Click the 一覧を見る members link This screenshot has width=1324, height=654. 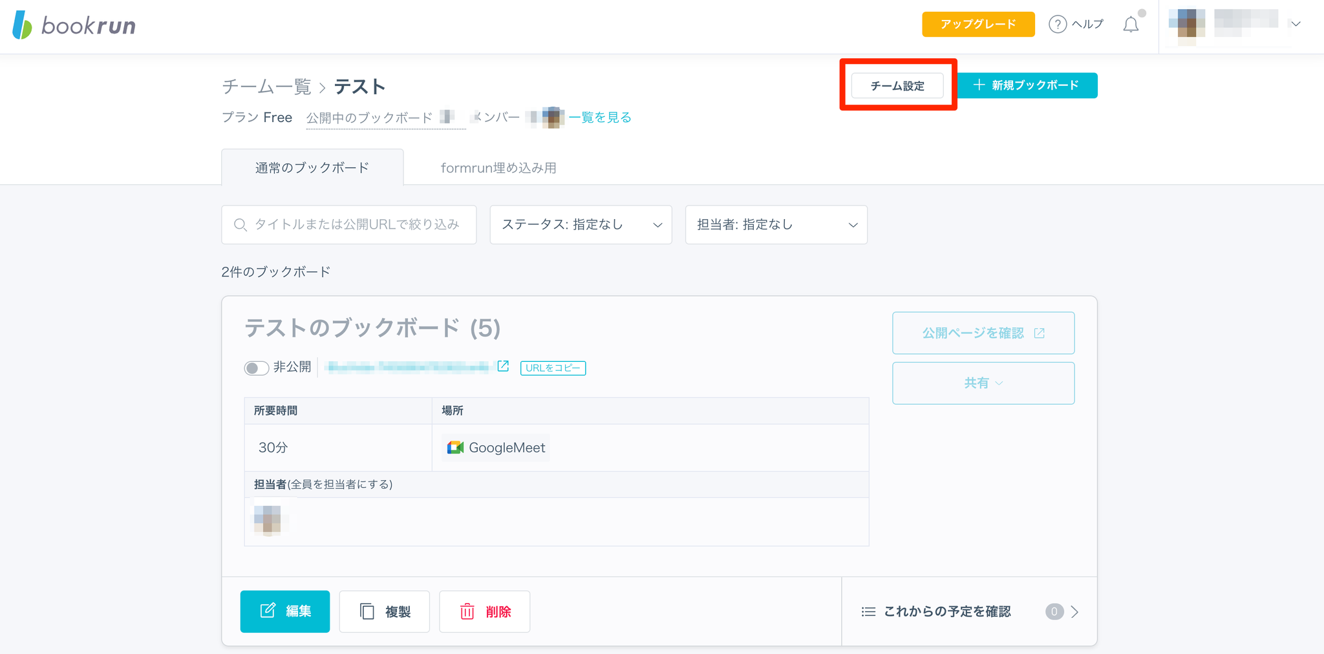(600, 118)
